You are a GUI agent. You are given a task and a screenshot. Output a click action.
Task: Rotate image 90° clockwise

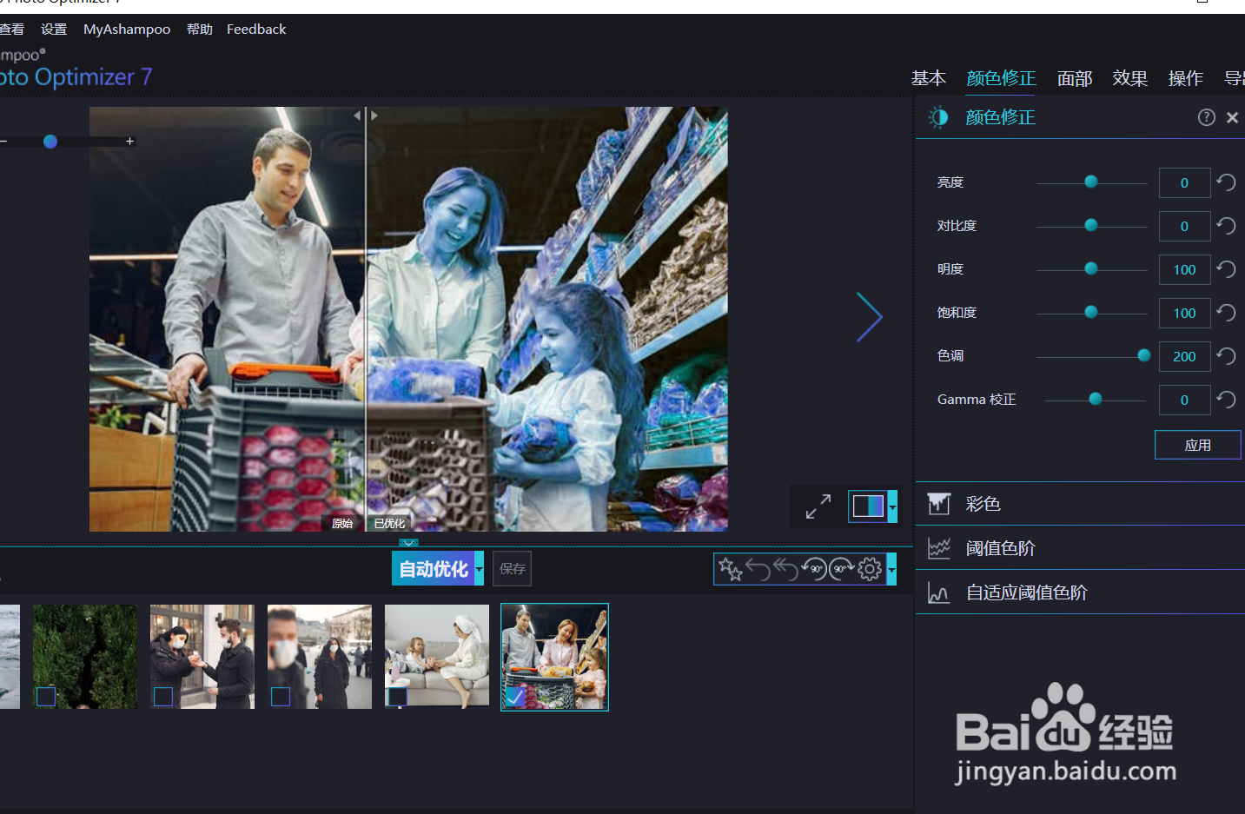click(x=842, y=569)
